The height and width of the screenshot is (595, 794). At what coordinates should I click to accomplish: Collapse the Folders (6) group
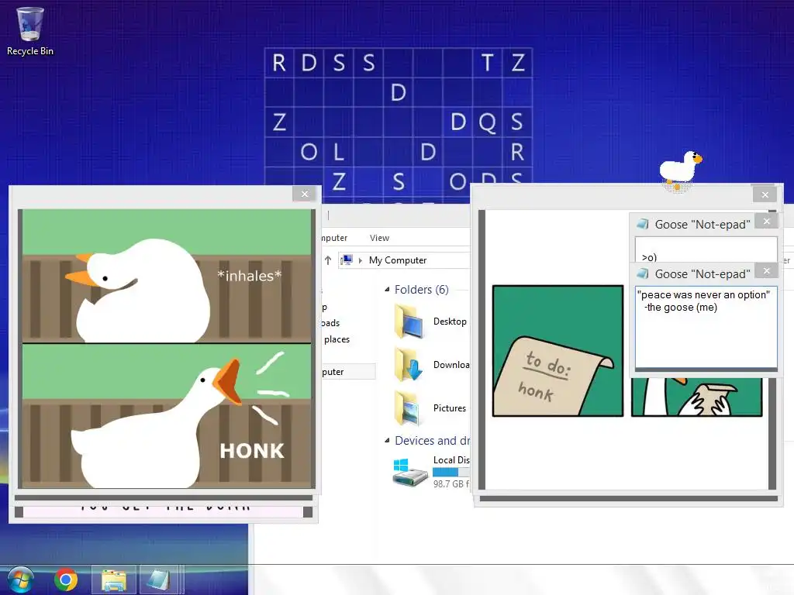[x=387, y=290]
